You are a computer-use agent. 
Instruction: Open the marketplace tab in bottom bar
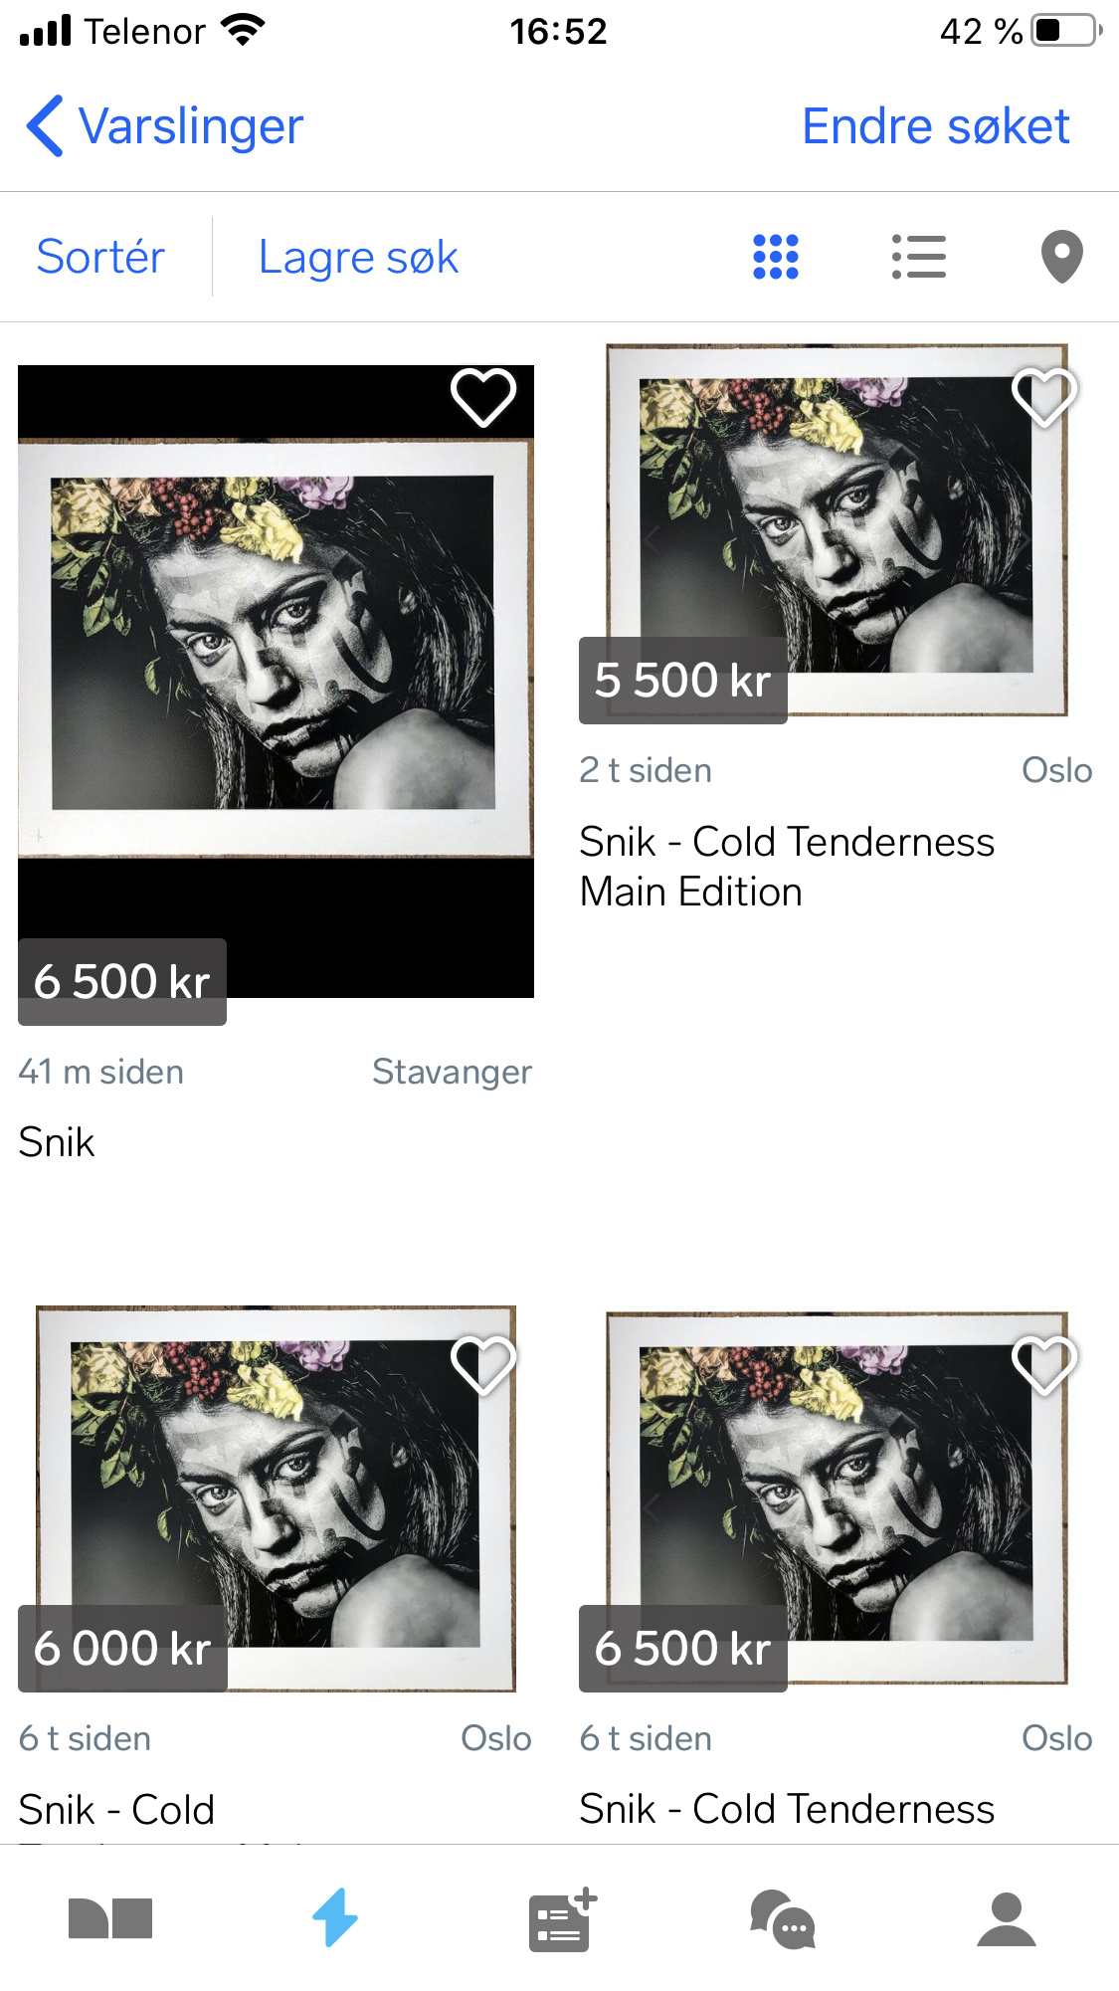(x=110, y=1918)
